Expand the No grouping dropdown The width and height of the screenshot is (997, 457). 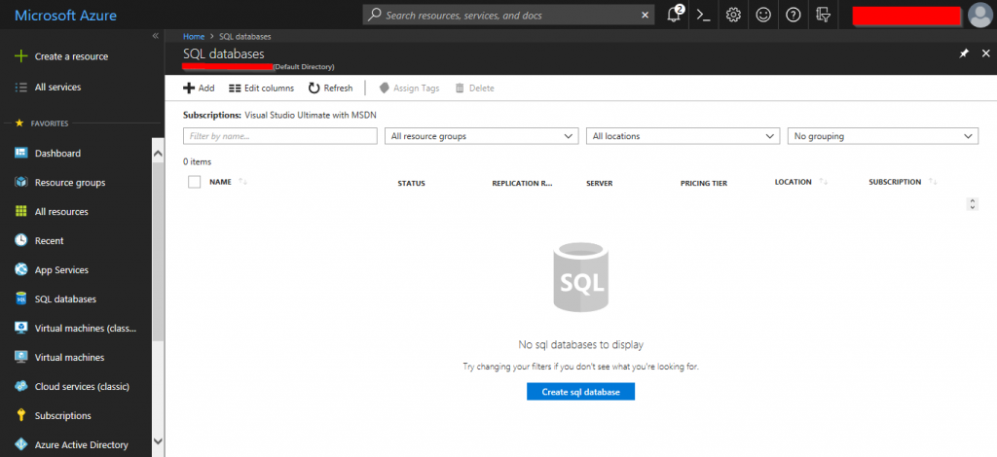(882, 136)
